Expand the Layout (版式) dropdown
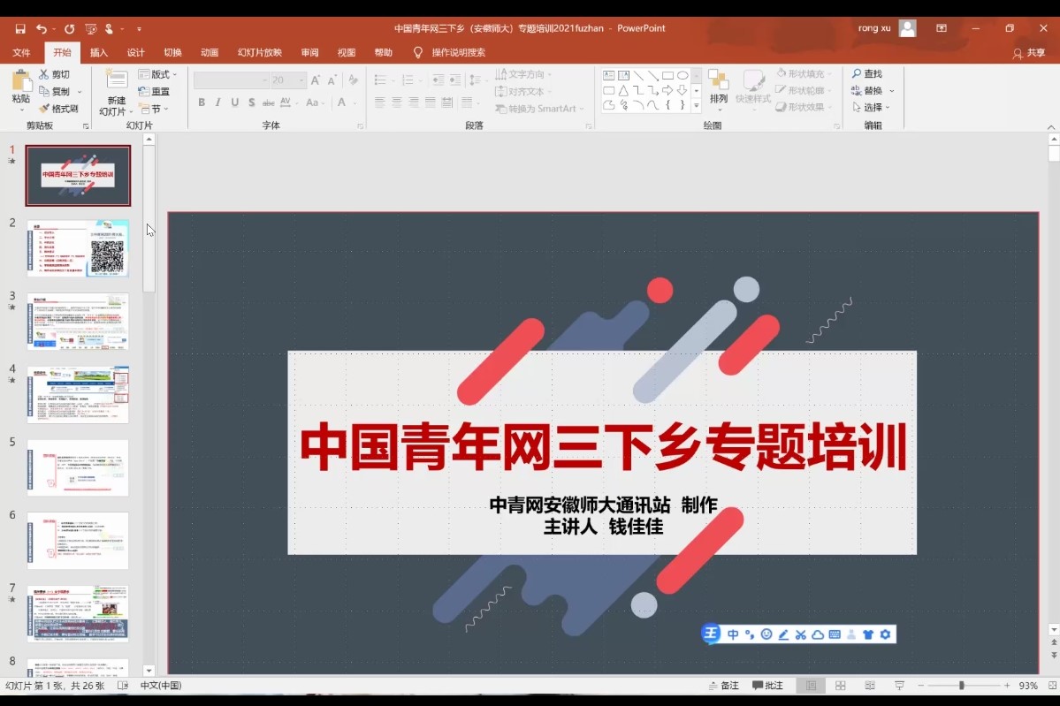Image resolution: width=1060 pixels, height=706 pixels. click(x=158, y=75)
